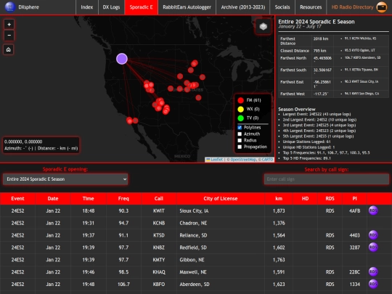
Task: Focus the call sign search field
Action: 327,179
